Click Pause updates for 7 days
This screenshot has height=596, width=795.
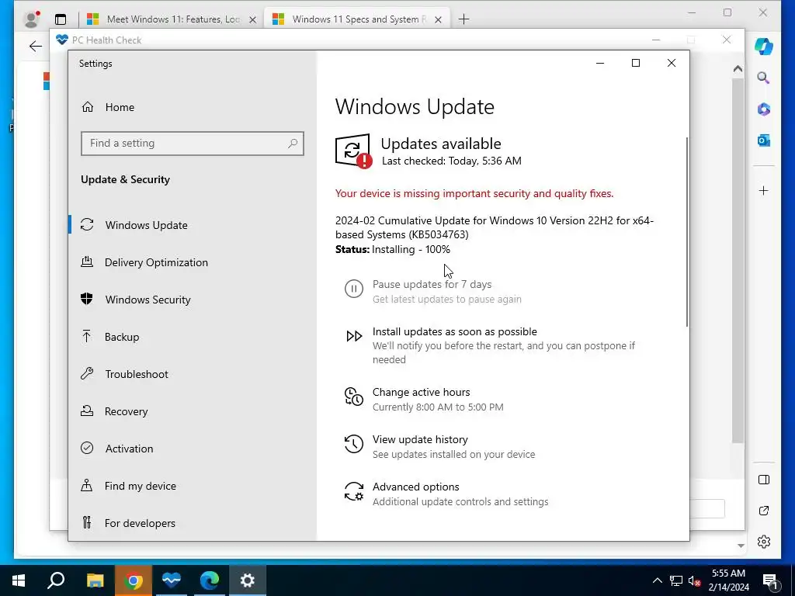pos(432,284)
